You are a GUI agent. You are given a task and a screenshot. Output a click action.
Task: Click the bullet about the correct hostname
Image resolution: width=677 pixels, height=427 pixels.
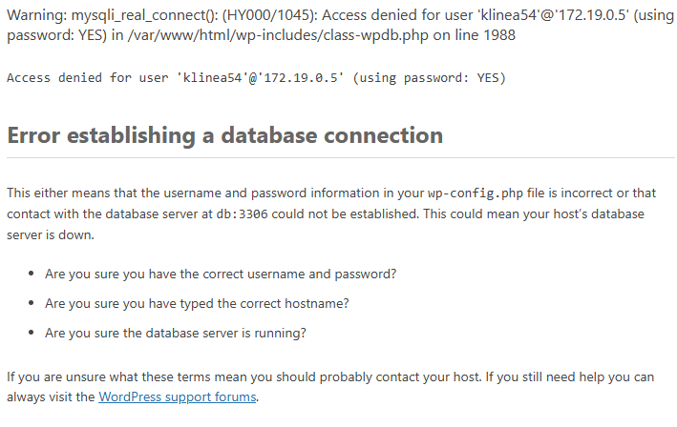[x=197, y=304]
